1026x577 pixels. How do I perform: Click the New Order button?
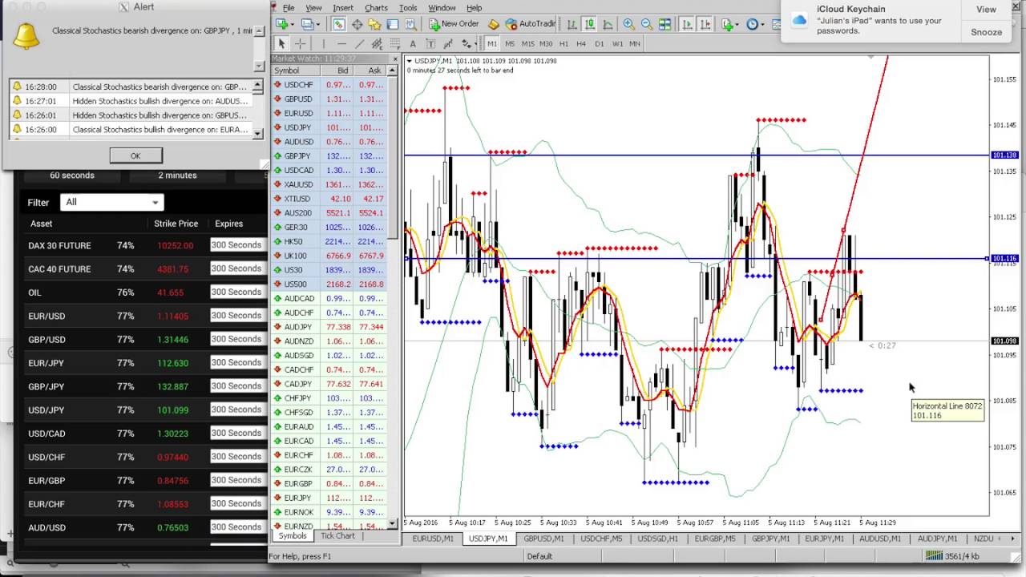453,24
